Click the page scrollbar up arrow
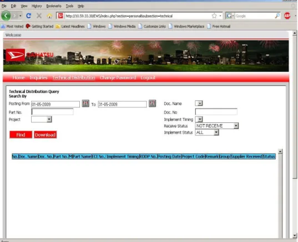Viewport: 298px width, 242px height. [294, 33]
